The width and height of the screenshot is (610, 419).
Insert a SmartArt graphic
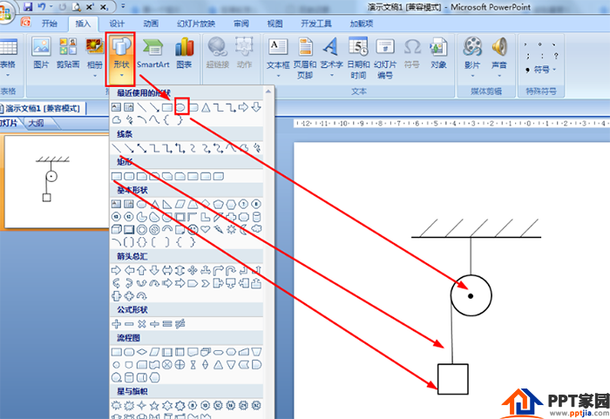click(152, 54)
